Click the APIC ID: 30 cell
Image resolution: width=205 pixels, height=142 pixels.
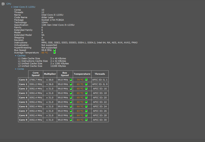100,120
